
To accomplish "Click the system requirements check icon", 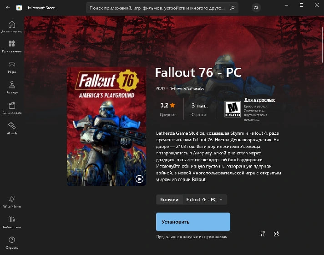I will pos(263,234).
